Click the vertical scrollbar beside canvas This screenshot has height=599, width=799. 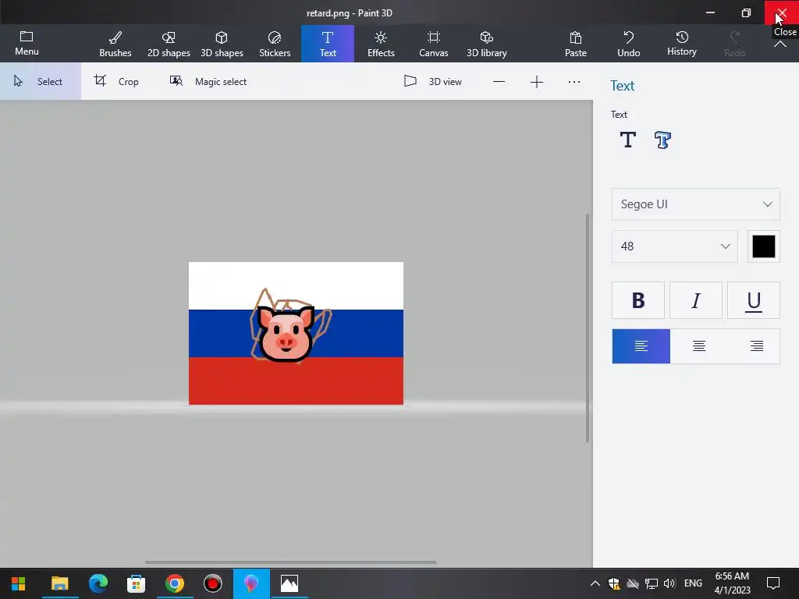pyautogui.click(x=588, y=328)
